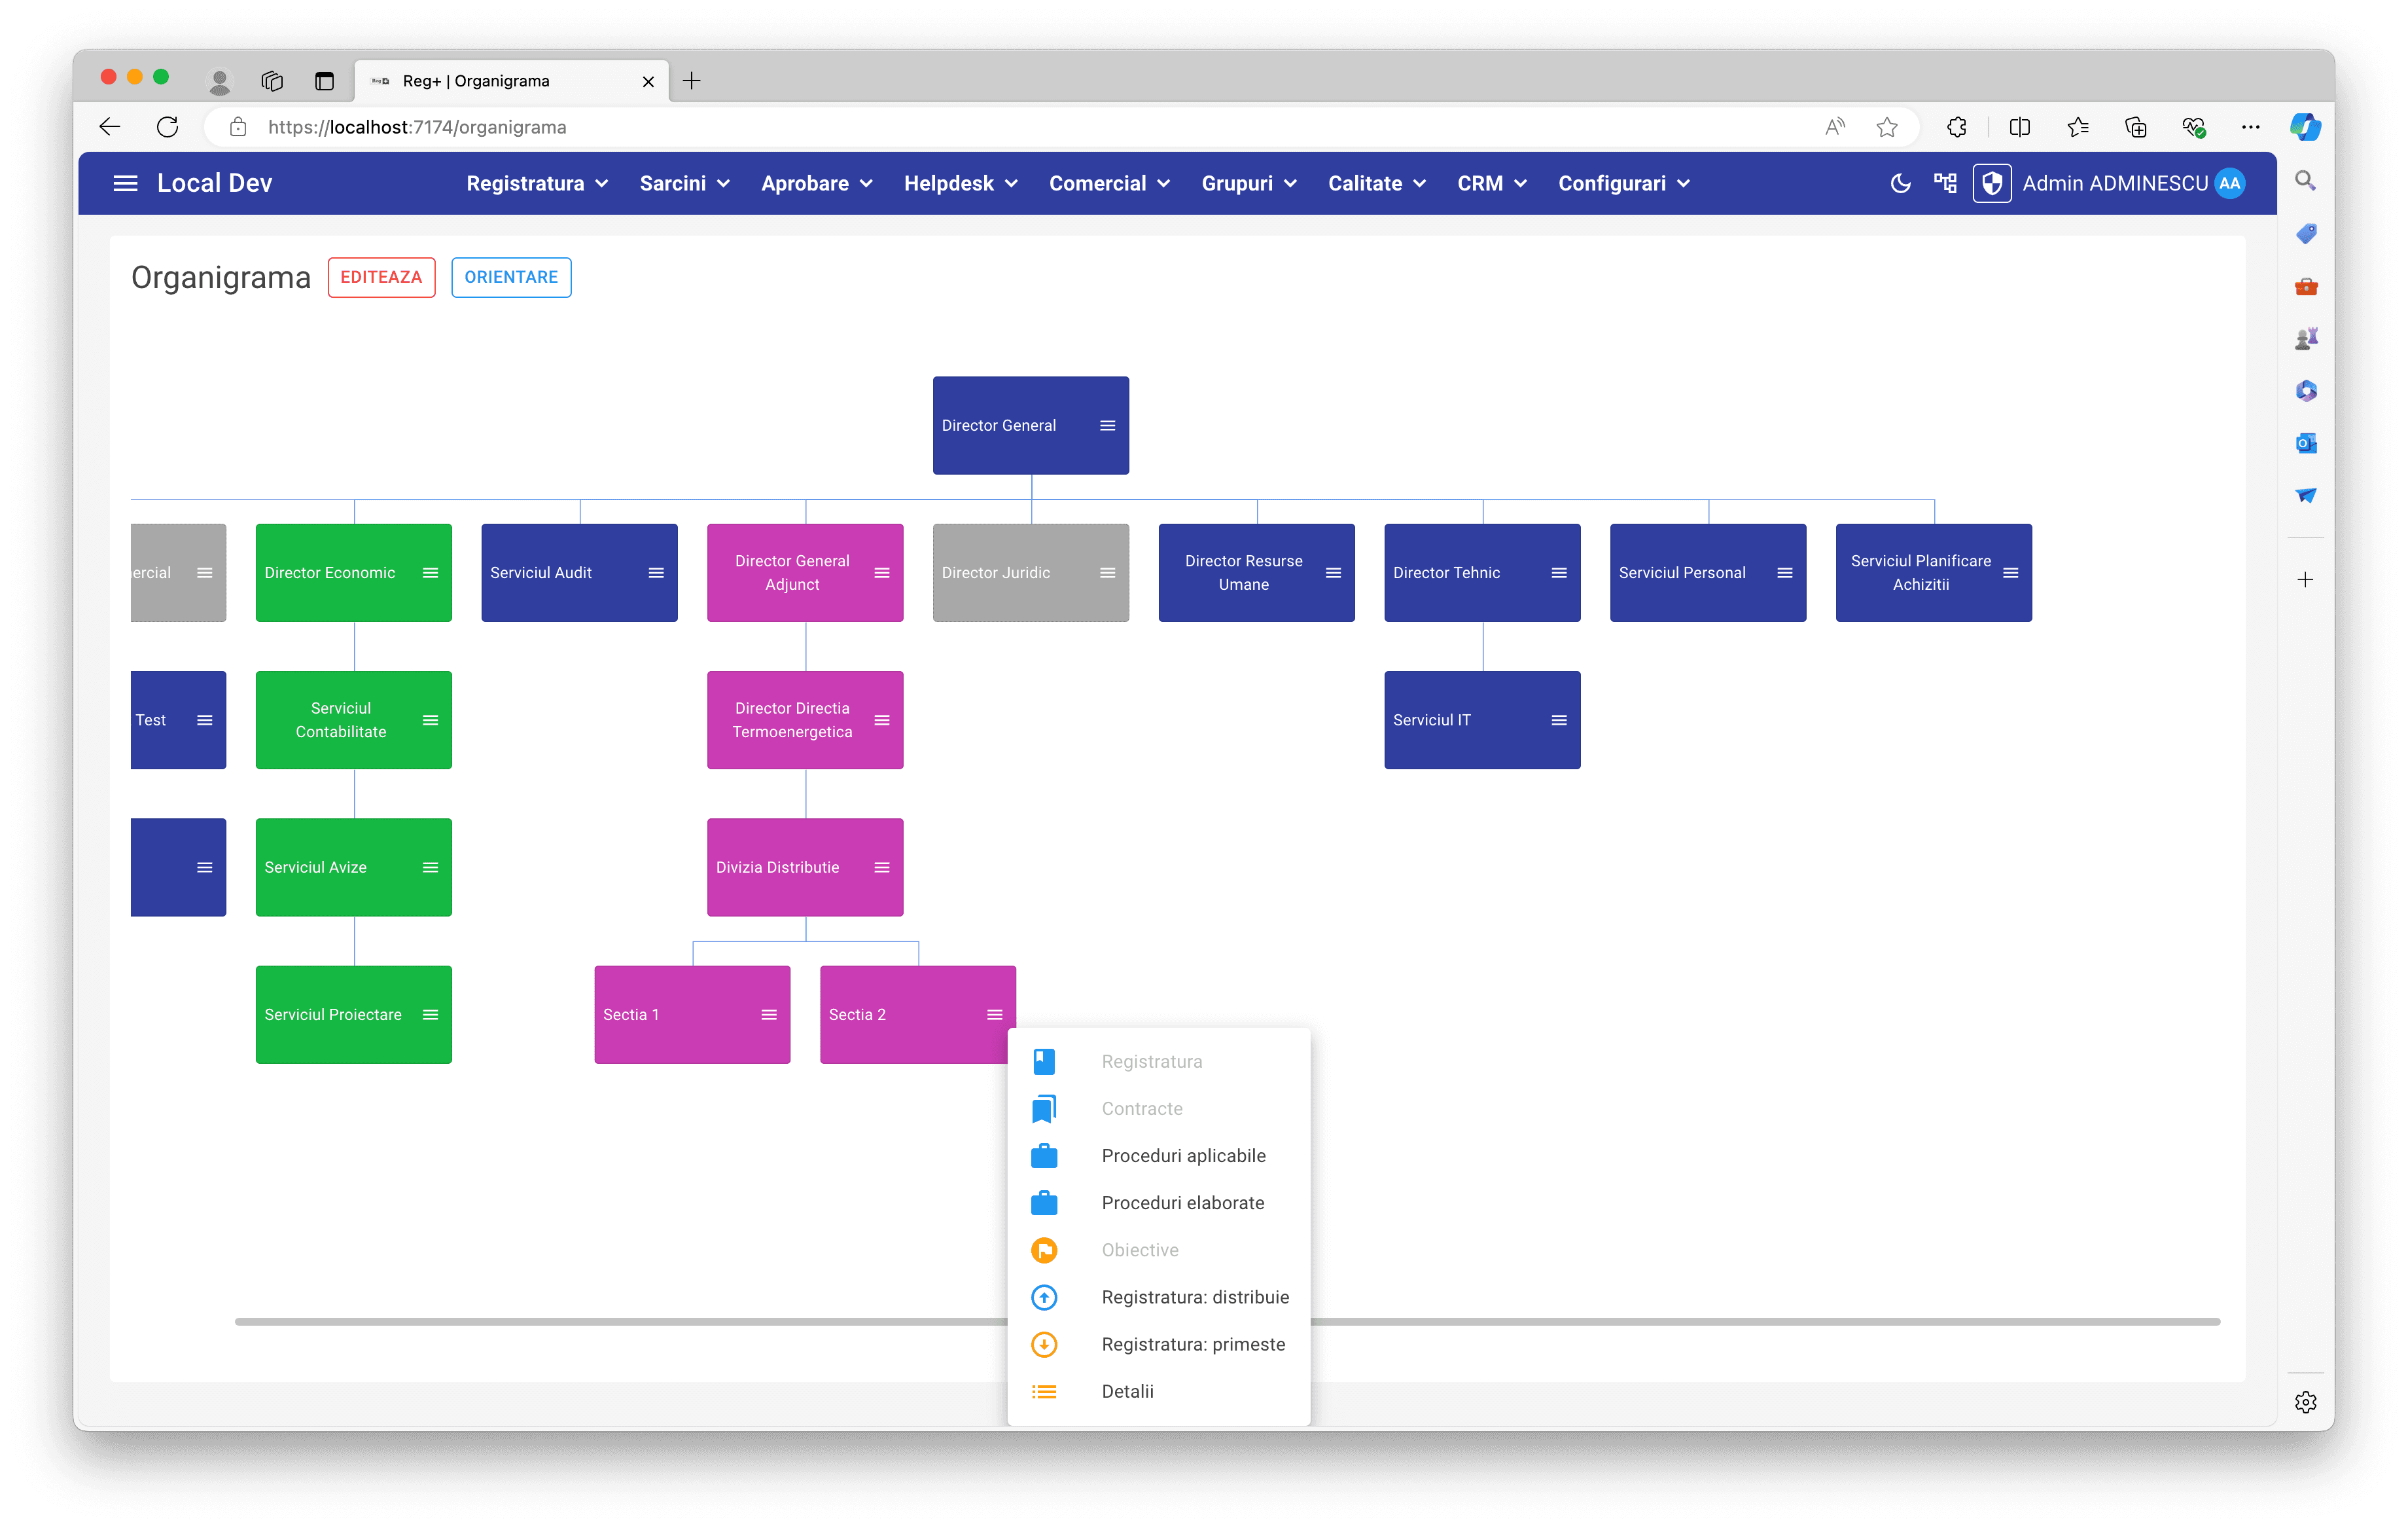Screen dimensions: 2408x1528
Task: Click the Director Tehnic node menu icon
Action: 1558,572
